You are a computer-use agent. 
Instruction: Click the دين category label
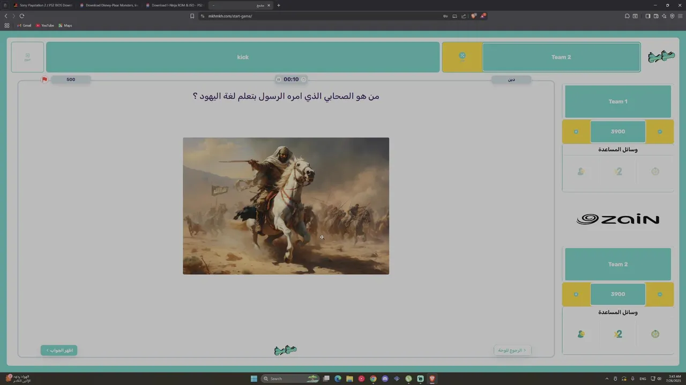pyautogui.click(x=511, y=80)
